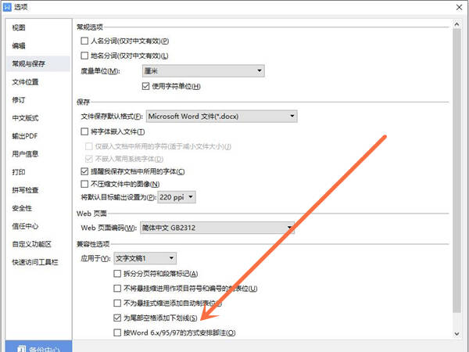Open the 拼写检查 options

pyautogui.click(x=25, y=190)
